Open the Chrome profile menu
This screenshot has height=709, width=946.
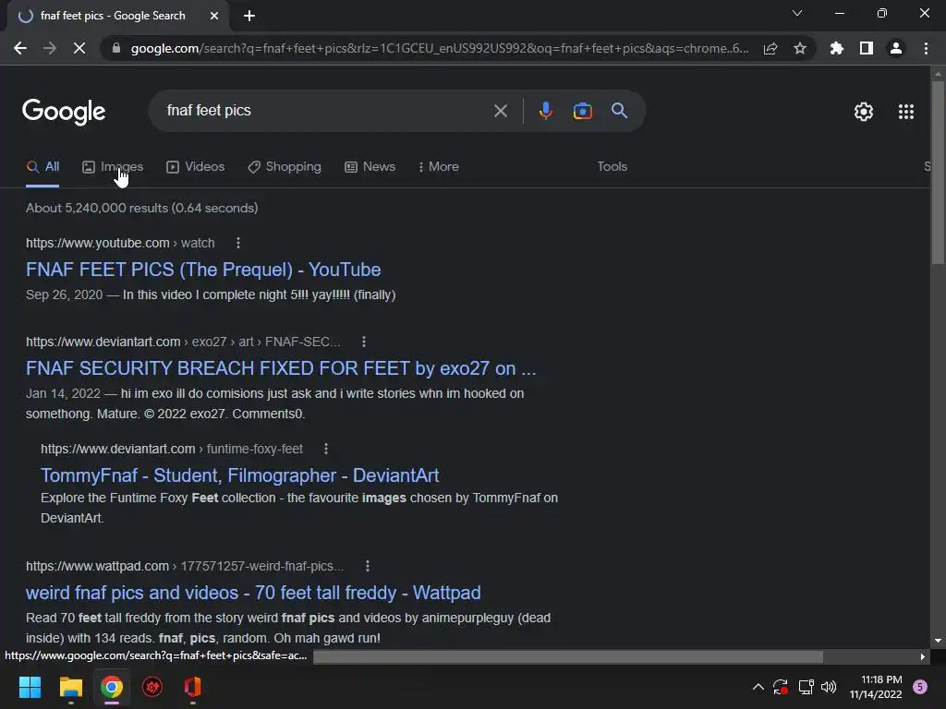pos(896,48)
